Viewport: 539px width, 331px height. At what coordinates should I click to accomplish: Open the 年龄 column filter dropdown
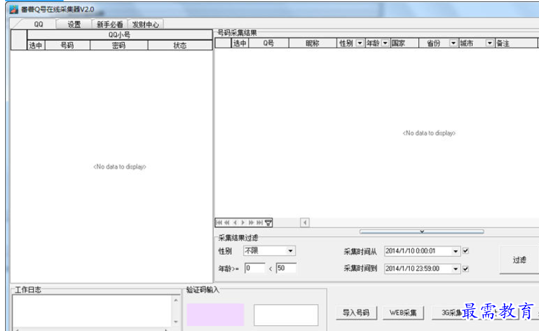pos(385,43)
